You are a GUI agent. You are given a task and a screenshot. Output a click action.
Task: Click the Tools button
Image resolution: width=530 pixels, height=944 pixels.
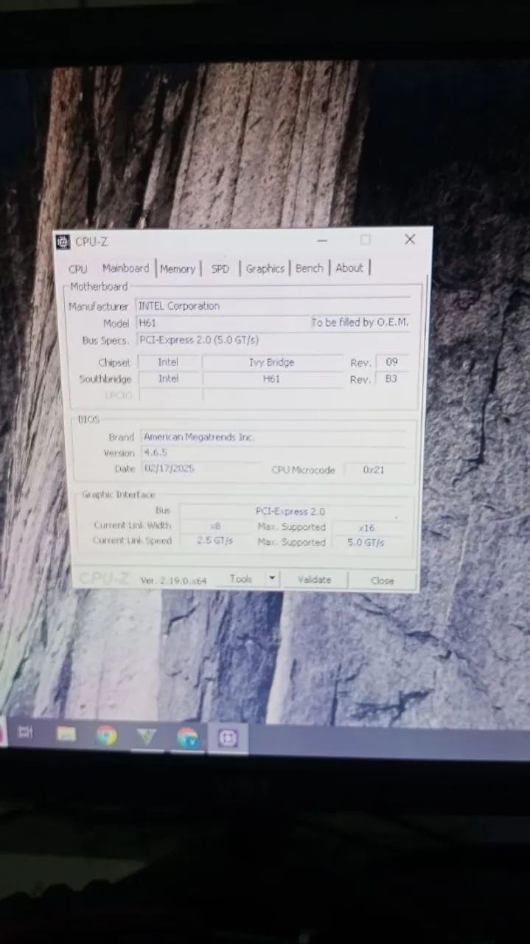241,580
